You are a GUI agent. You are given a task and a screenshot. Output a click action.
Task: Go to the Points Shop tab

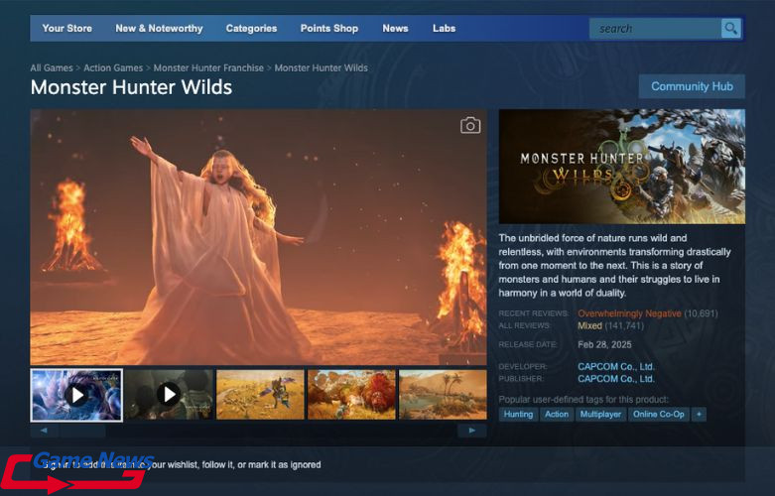[x=329, y=29]
